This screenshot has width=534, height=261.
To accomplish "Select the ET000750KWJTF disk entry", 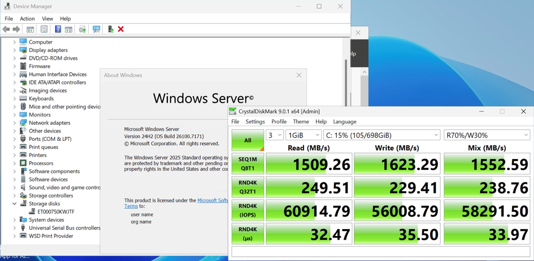I will click(x=56, y=212).
